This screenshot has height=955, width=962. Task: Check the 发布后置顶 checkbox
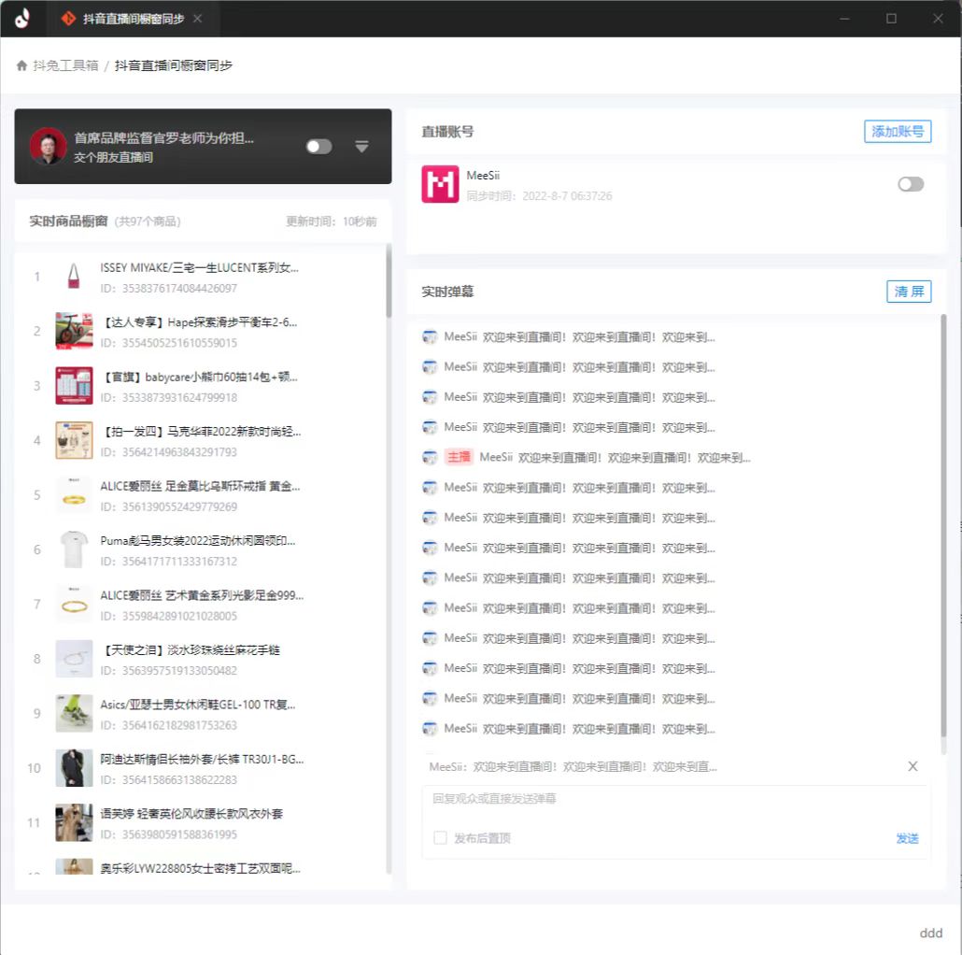click(440, 838)
